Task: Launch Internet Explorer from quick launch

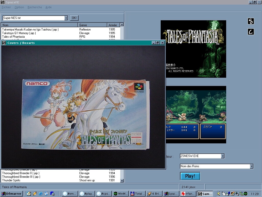Action: click(41, 194)
